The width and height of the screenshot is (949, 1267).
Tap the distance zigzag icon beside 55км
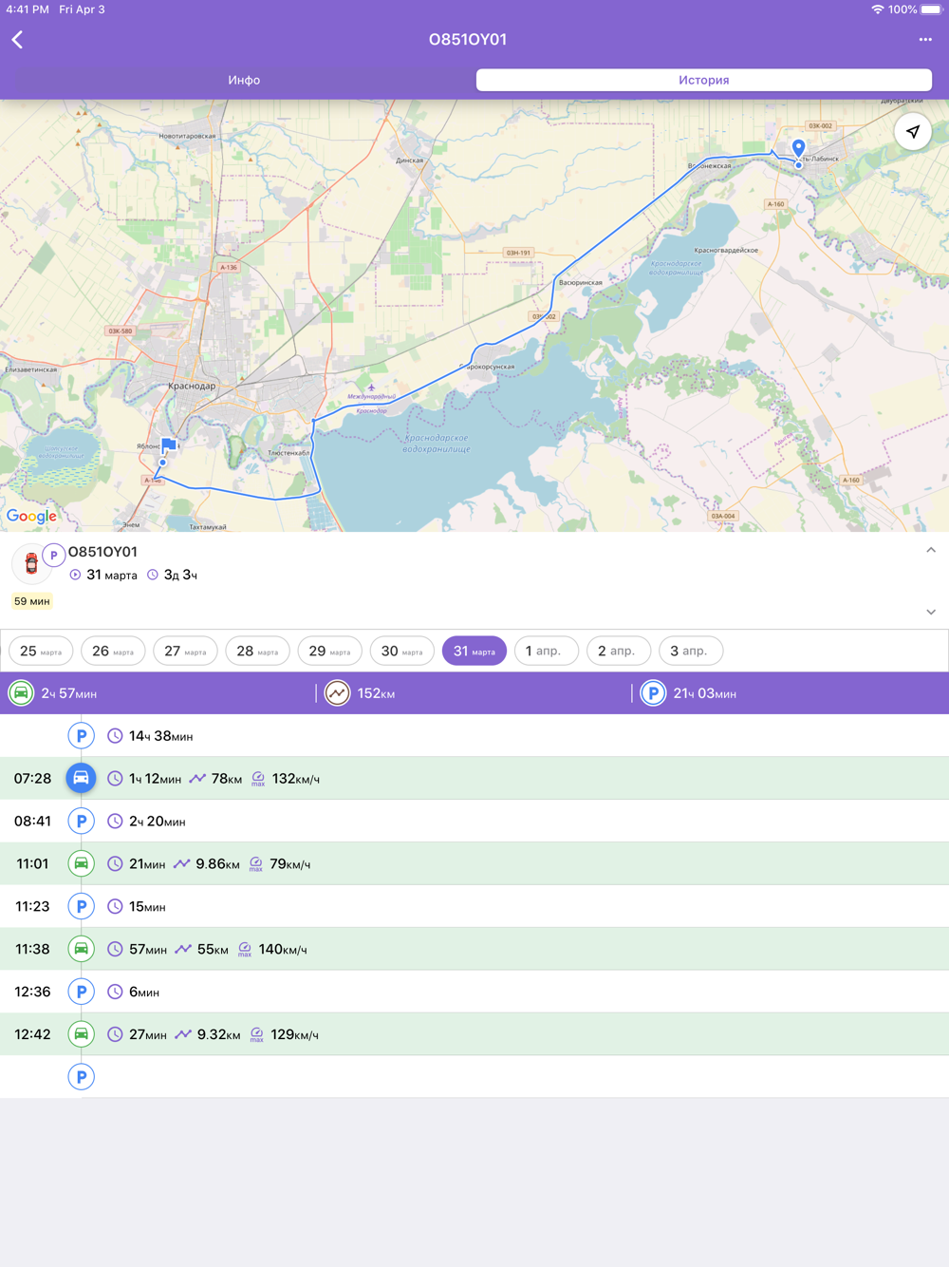(183, 949)
